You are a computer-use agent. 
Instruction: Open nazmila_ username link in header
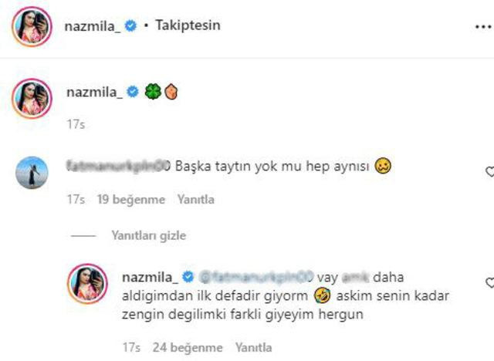[93, 26]
